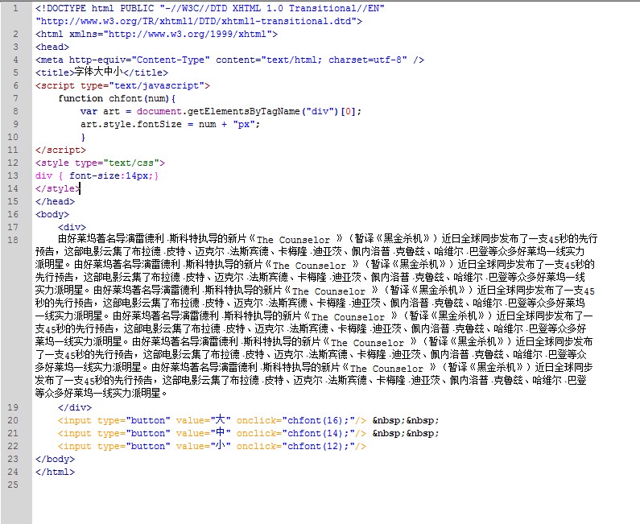
Task: Click the closing </style> tag
Action: tap(57, 188)
